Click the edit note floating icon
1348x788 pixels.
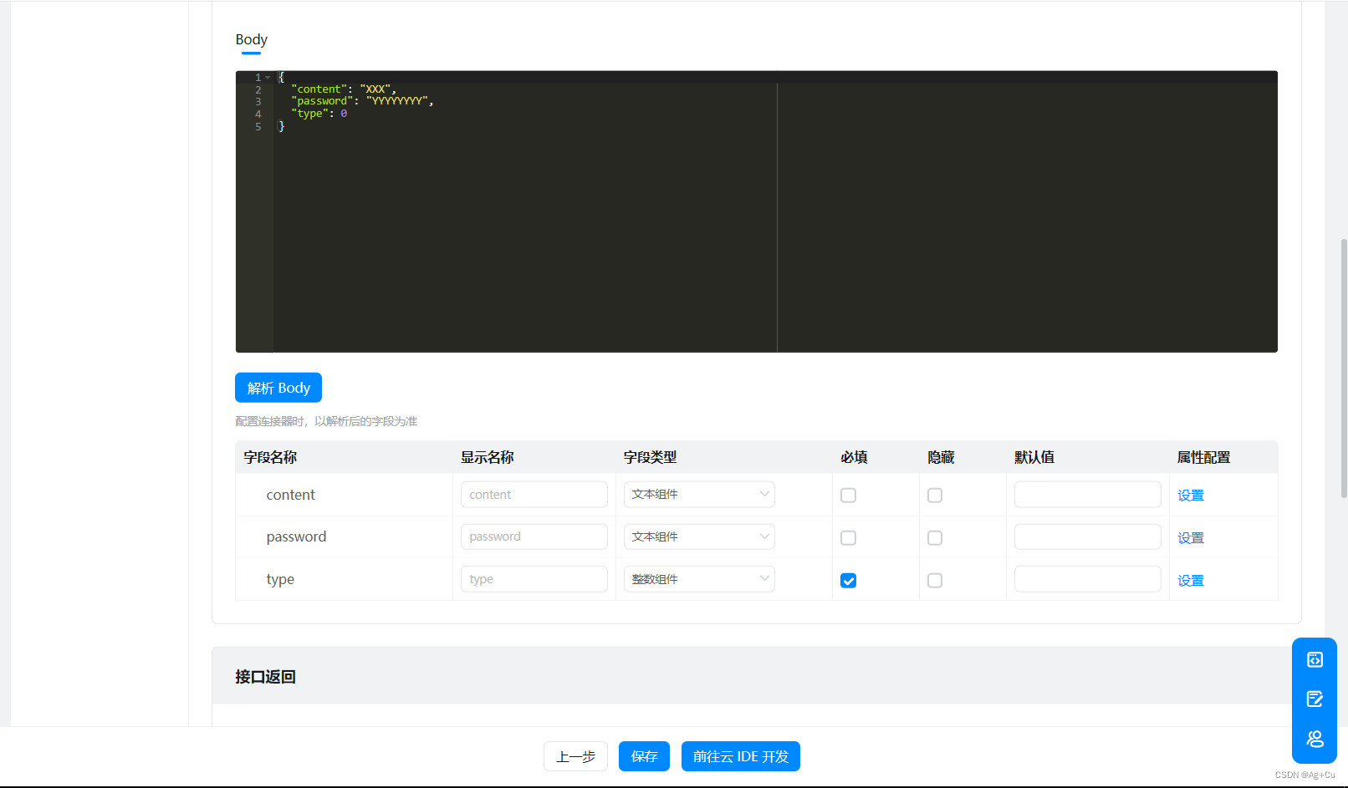tap(1315, 699)
